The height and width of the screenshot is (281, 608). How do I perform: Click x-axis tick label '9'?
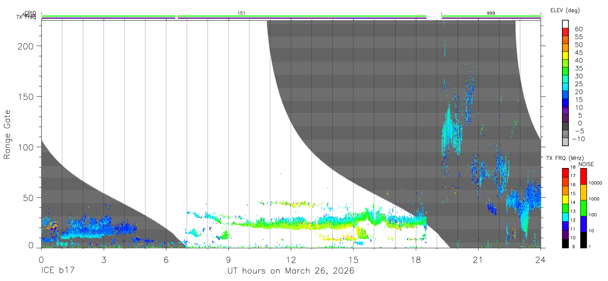pyautogui.click(x=228, y=260)
